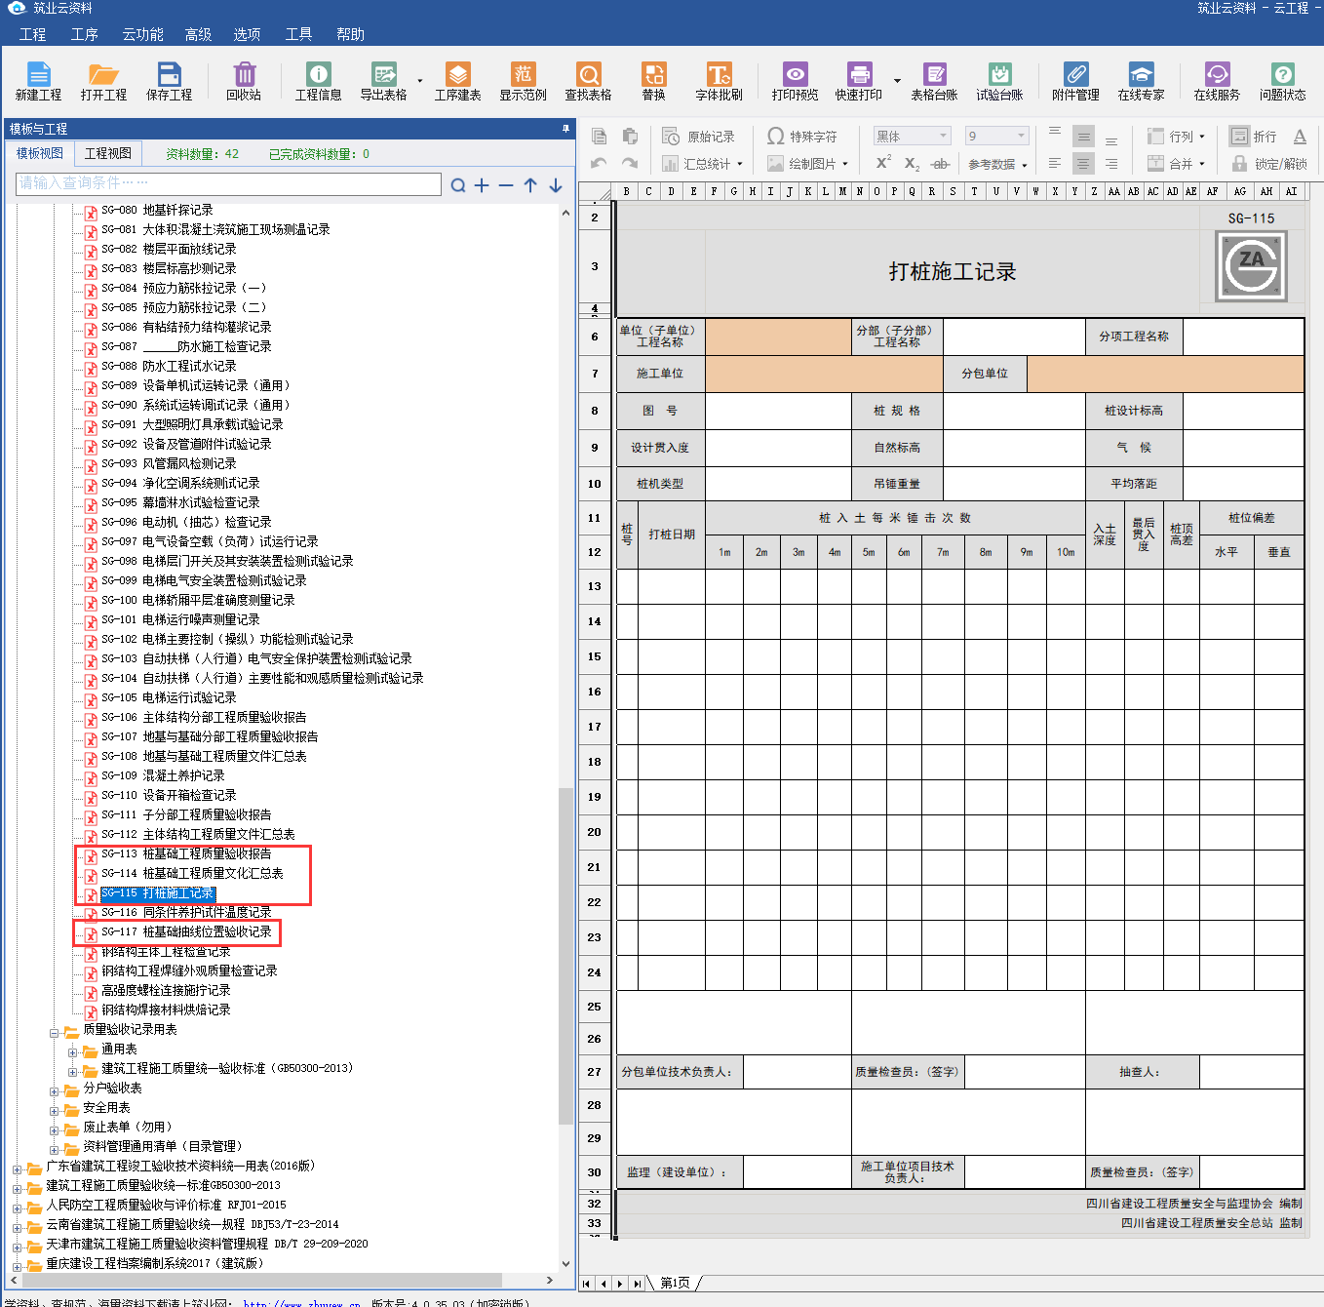Open 表格台账 ledger
The width and height of the screenshot is (1324, 1307).
[x=935, y=81]
